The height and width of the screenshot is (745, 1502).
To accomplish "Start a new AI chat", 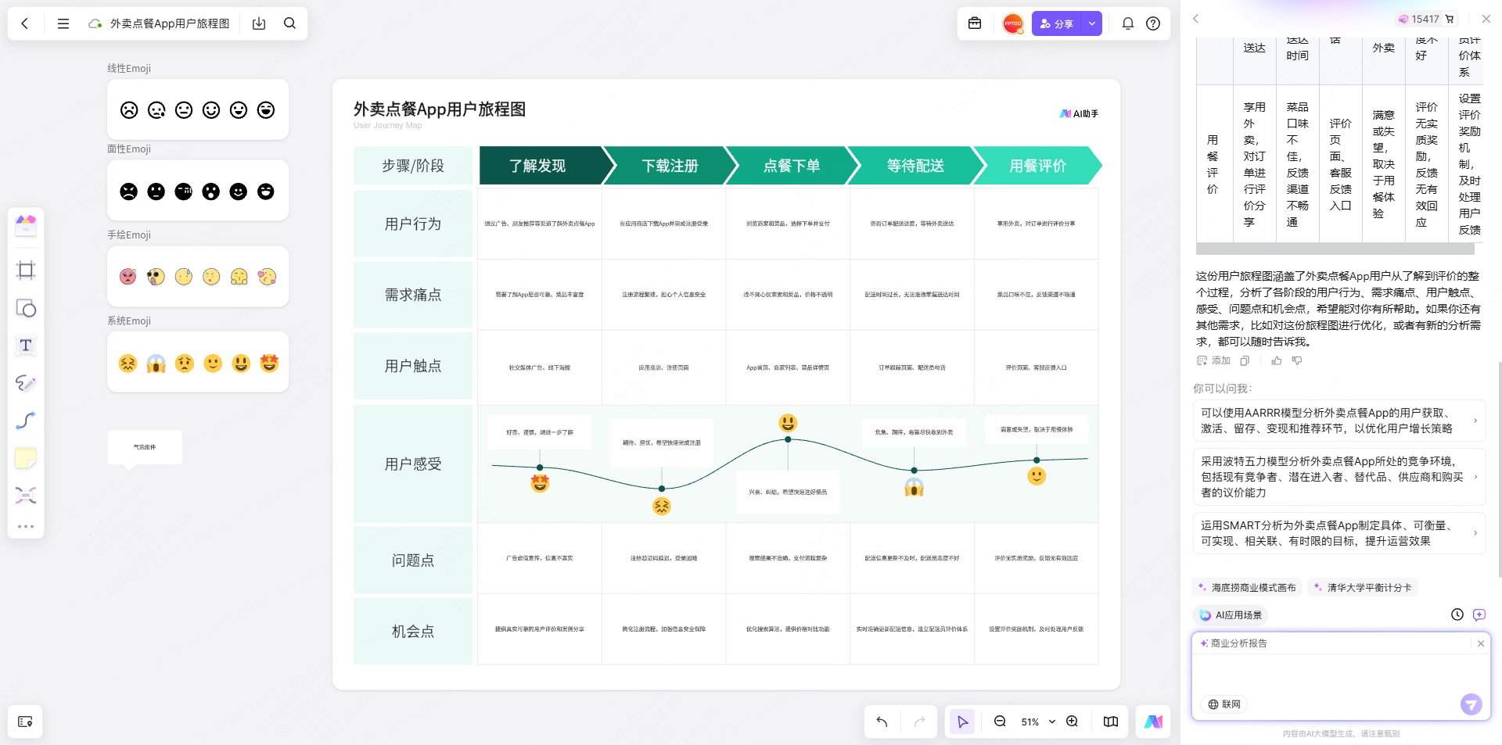I will pyautogui.click(x=1479, y=614).
